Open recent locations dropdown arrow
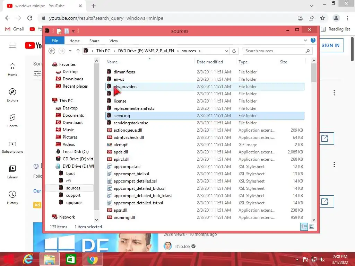The width and height of the screenshot is (355, 266). (70, 51)
